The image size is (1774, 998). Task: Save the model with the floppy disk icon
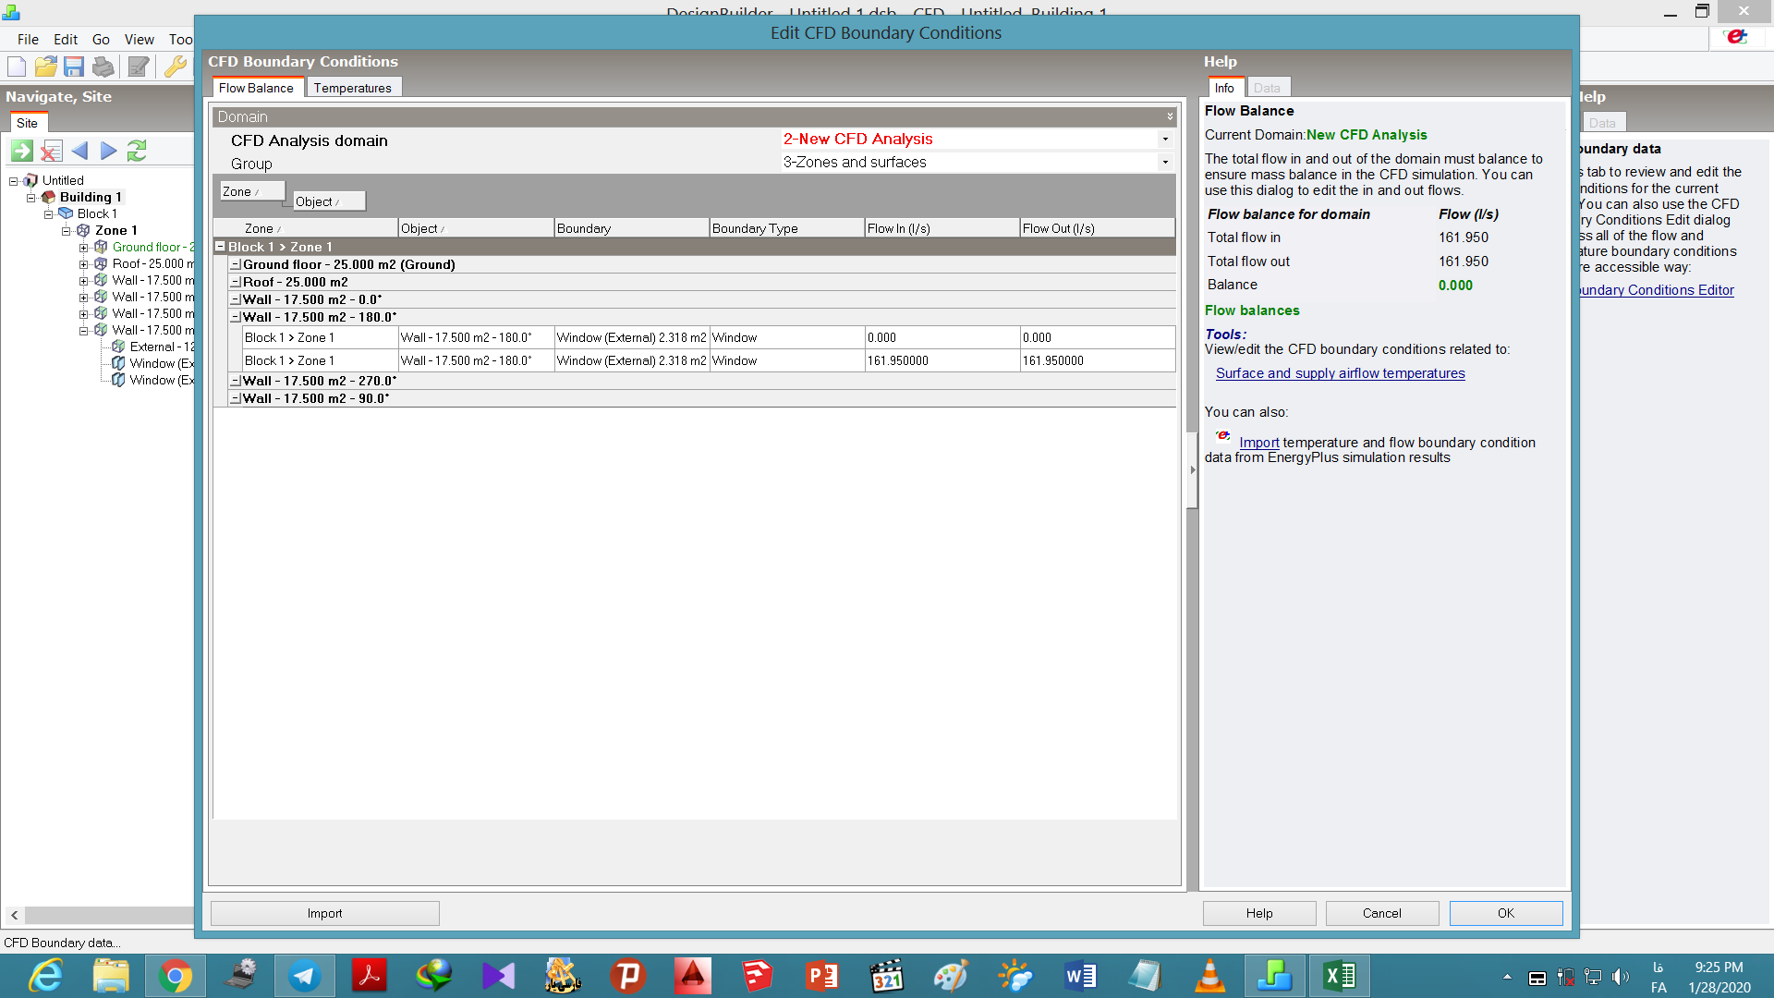pos(74,67)
